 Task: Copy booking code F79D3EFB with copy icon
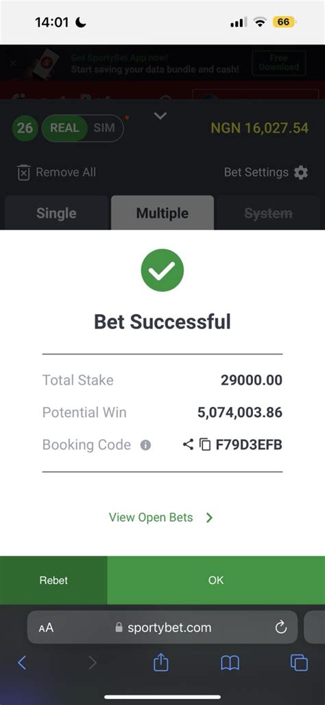tap(205, 445)
